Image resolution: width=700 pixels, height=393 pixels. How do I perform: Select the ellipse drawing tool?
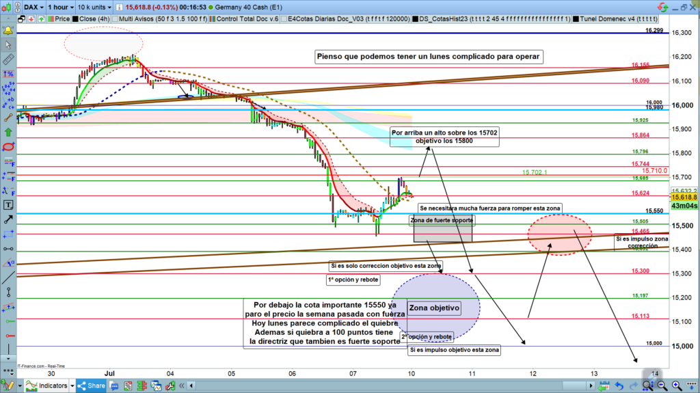tap(8, 146)
